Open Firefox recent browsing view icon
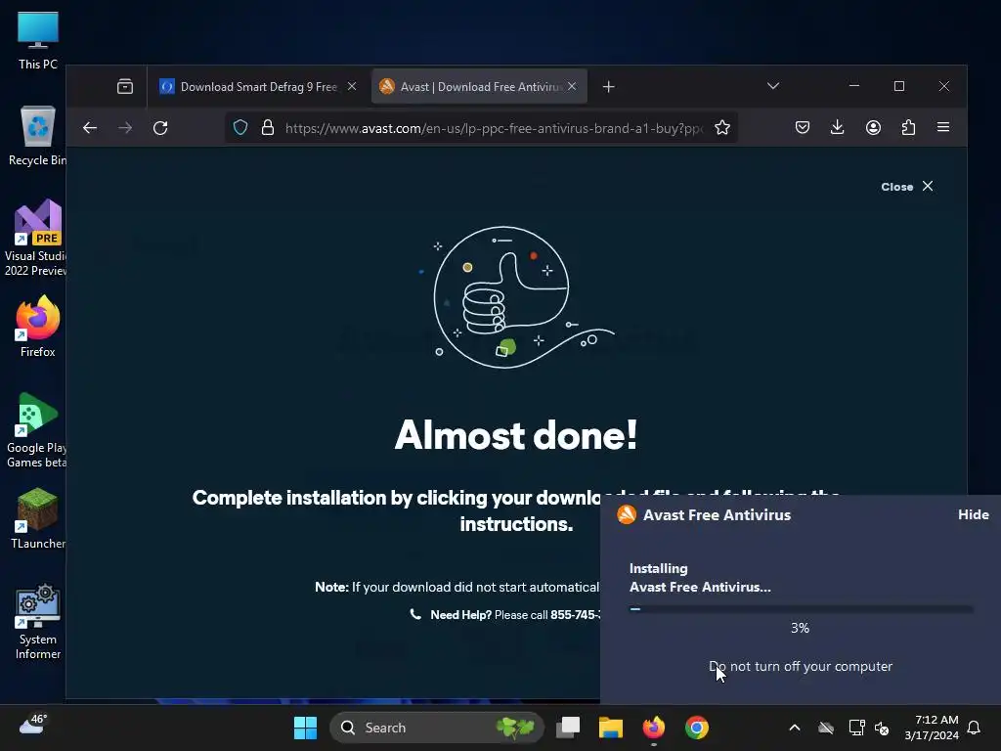This screenshot has height=751, width=1001. coord(125,86)
